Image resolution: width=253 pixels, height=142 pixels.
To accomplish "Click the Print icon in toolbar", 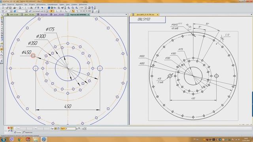I will [15, 8].
